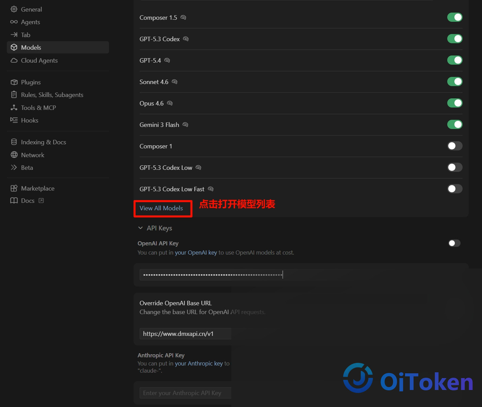Image resolution: width=482 pixels, height=407 pixels.
Task: Open the Models settings page
Action: point(58,47)
